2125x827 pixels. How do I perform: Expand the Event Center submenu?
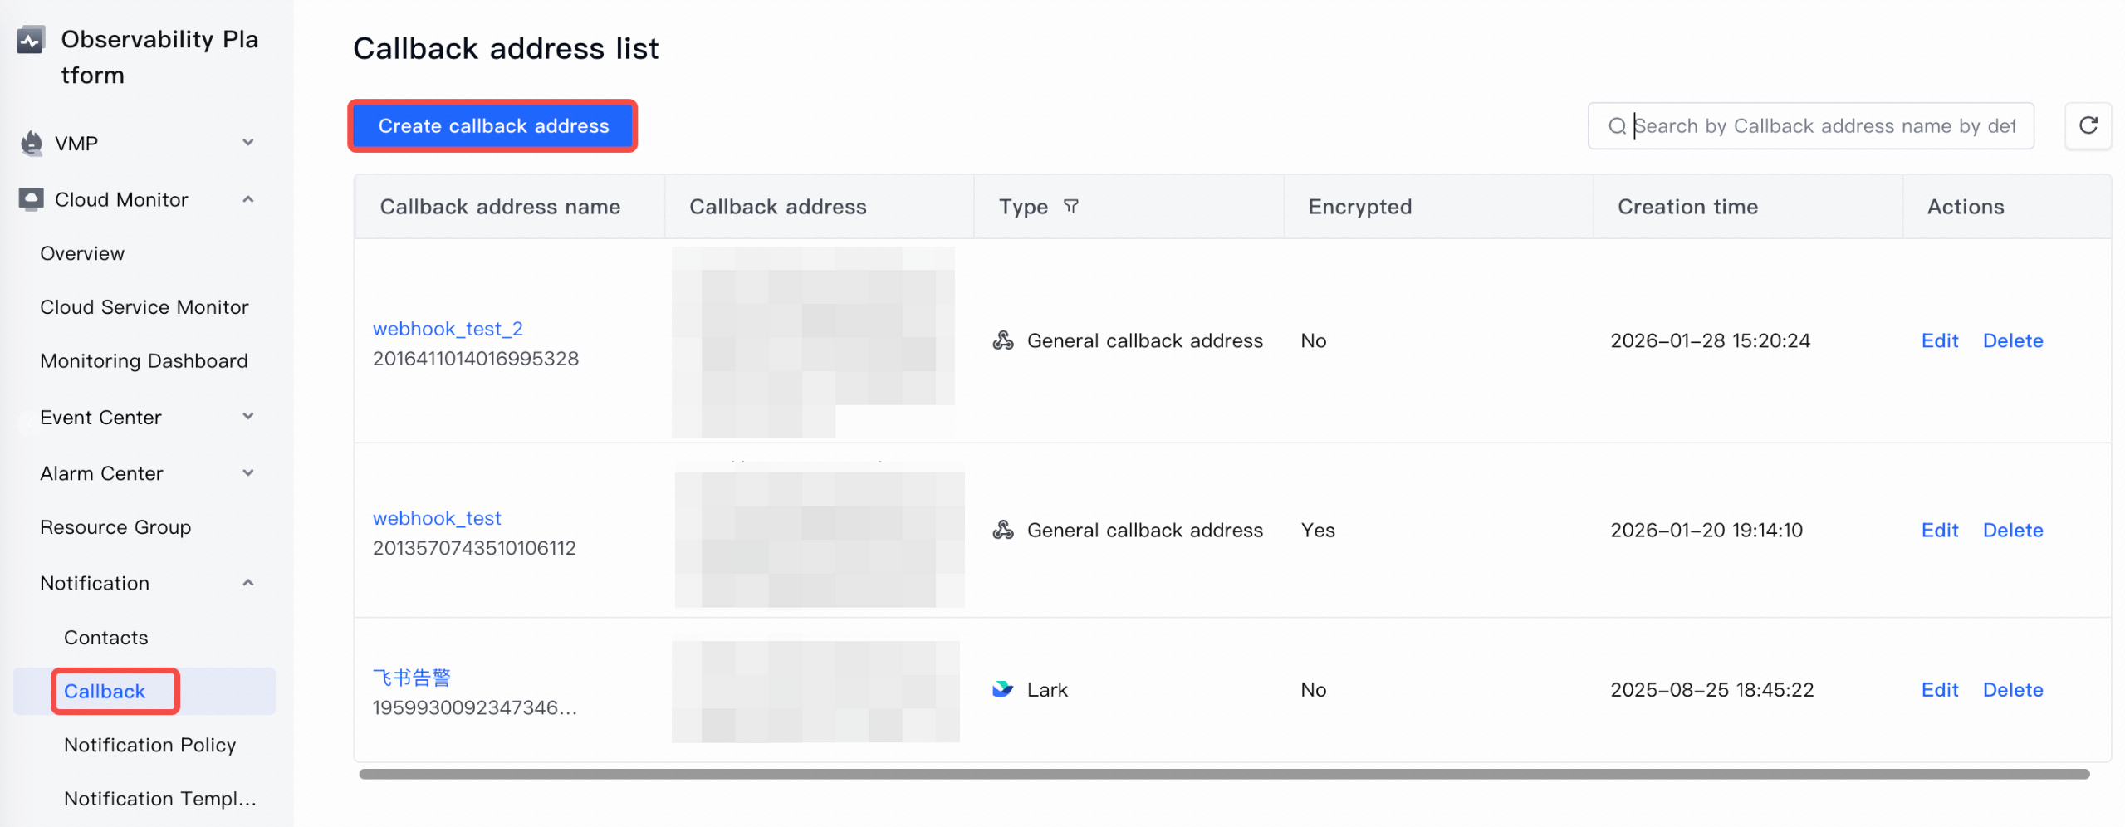[x=247, y=417]
